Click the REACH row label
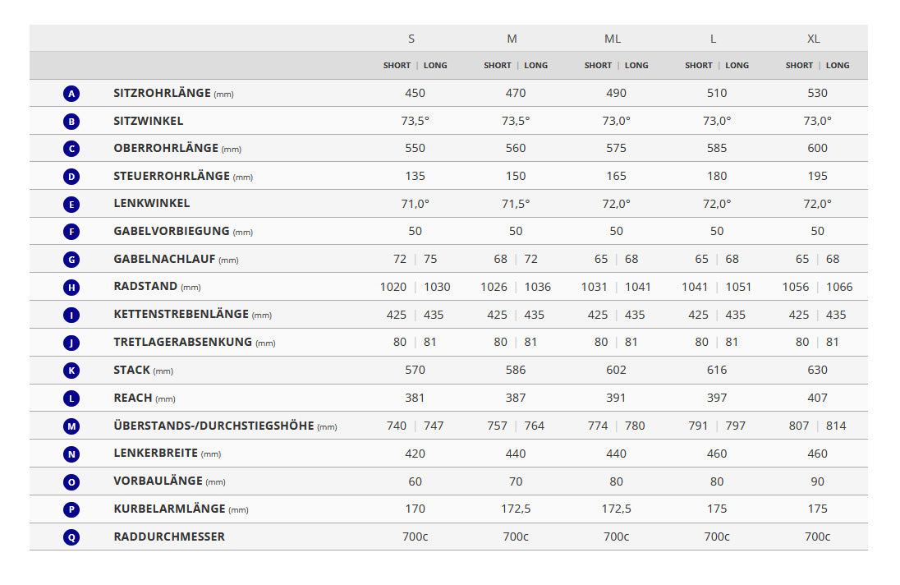This screenshot has width=900, height=585. (133, 398)
